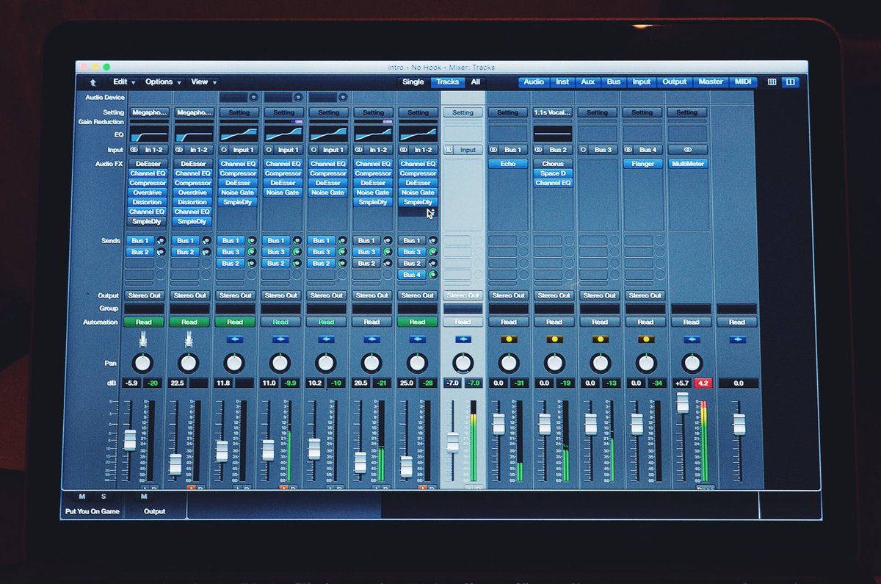The width and height of the screenshot is (881, 584).
Task: Click waveform track icon on 11.8 dB channel
Action: 235,339
